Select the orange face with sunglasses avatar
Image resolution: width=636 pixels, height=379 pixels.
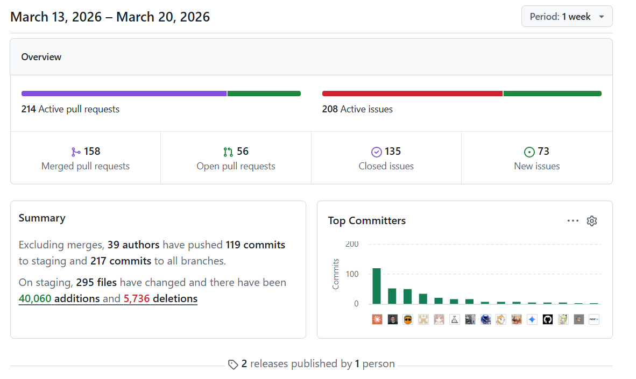[408, 319]
